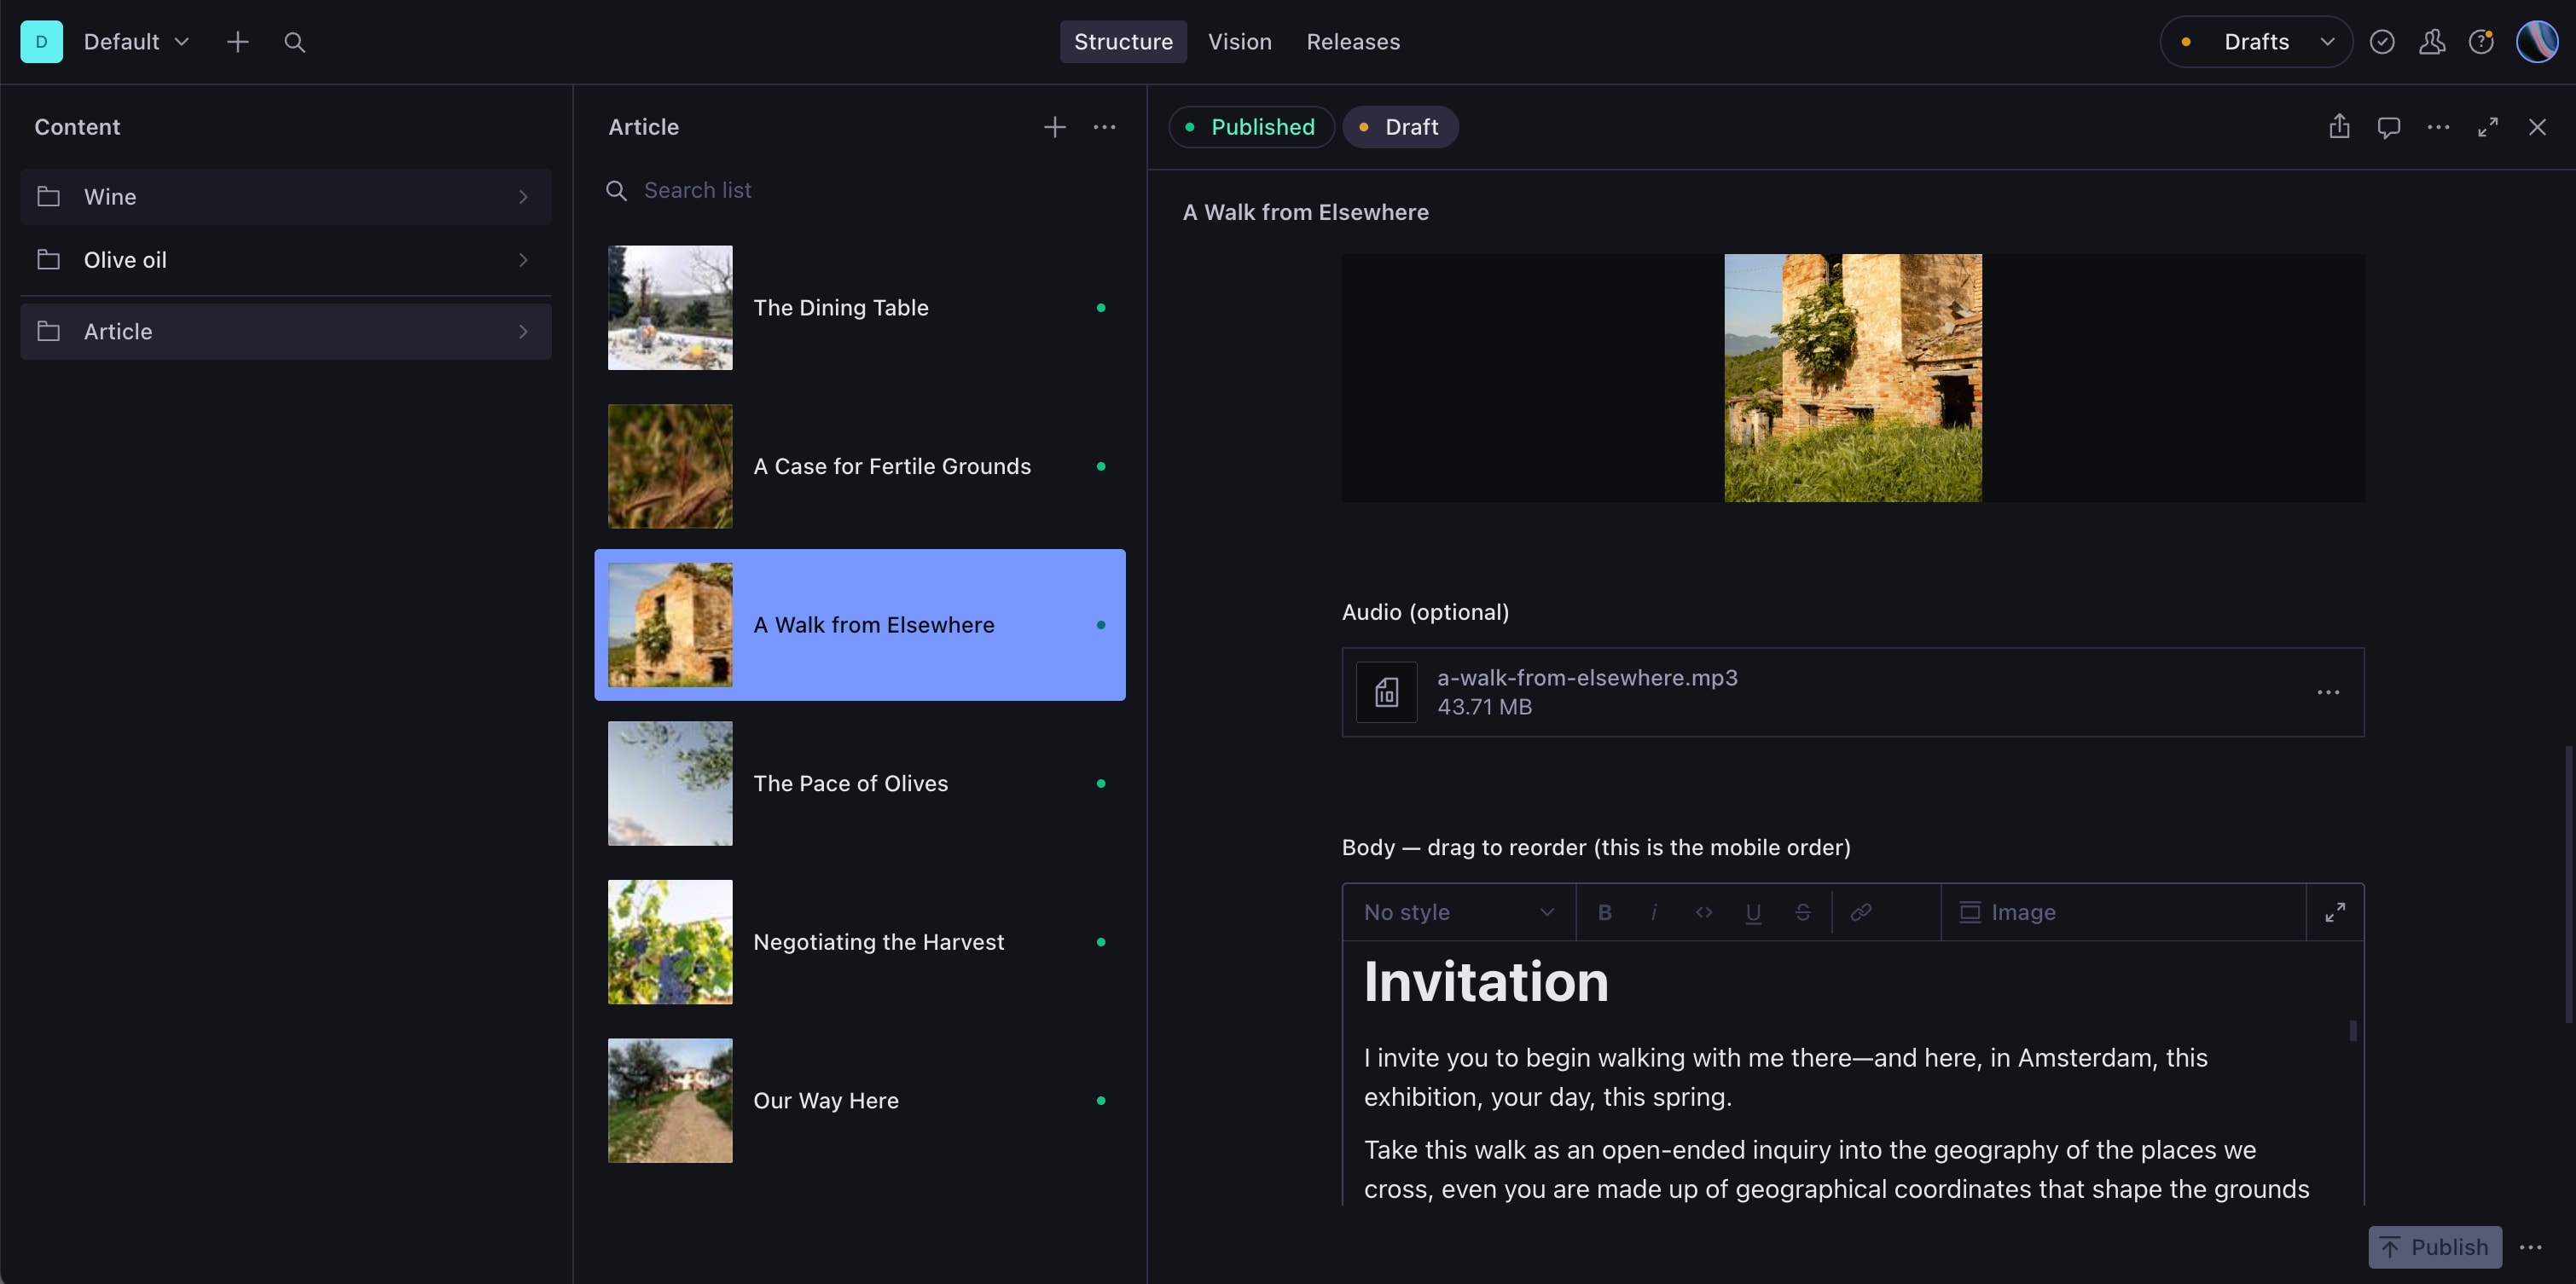
Task: Open audio file a-walk-from-elsewhere.mp3 options menu
Action: [2328, 692]
